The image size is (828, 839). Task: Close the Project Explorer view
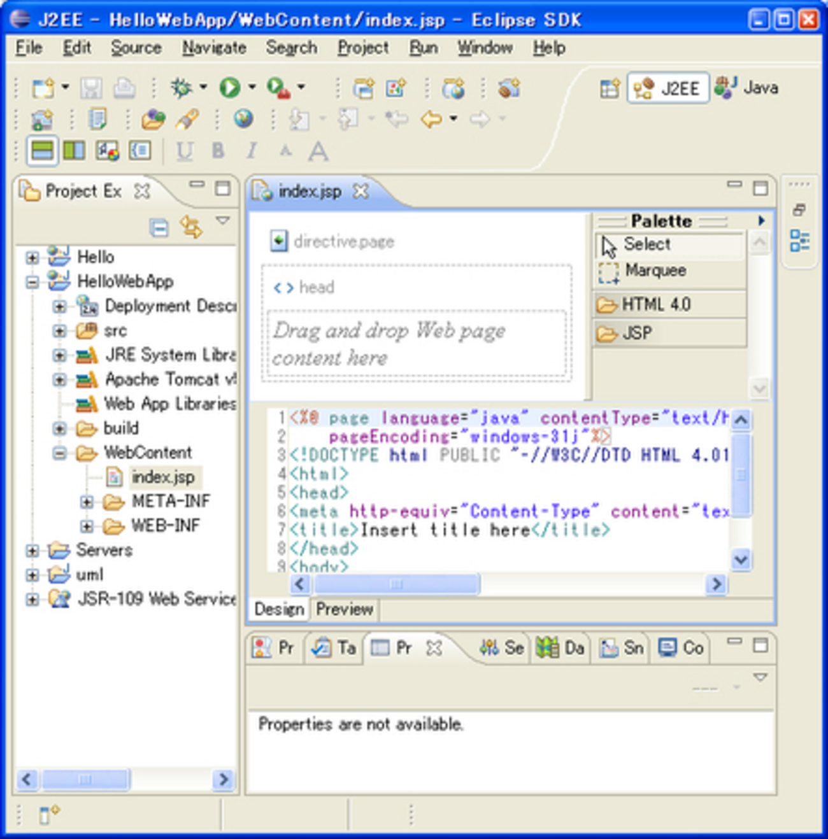click(x=142, y=191)
